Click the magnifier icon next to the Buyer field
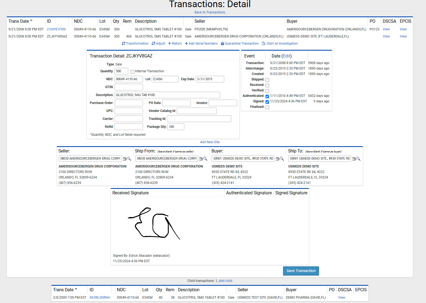 click(x=282, y=159)
